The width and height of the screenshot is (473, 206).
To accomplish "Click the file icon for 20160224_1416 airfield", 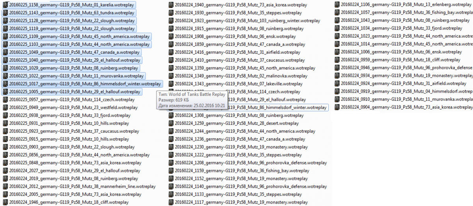I will point(171,52).
